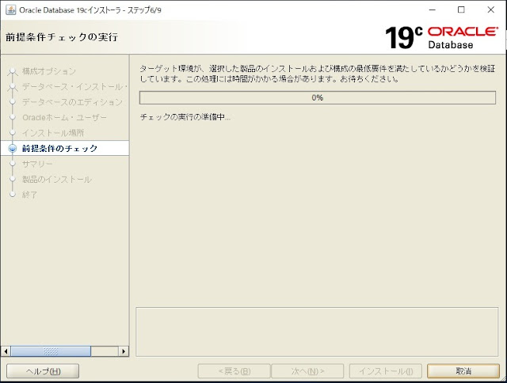Select the インストール場所 step
This screenshot has height=383, width=507.
click(x=53, y=133)
